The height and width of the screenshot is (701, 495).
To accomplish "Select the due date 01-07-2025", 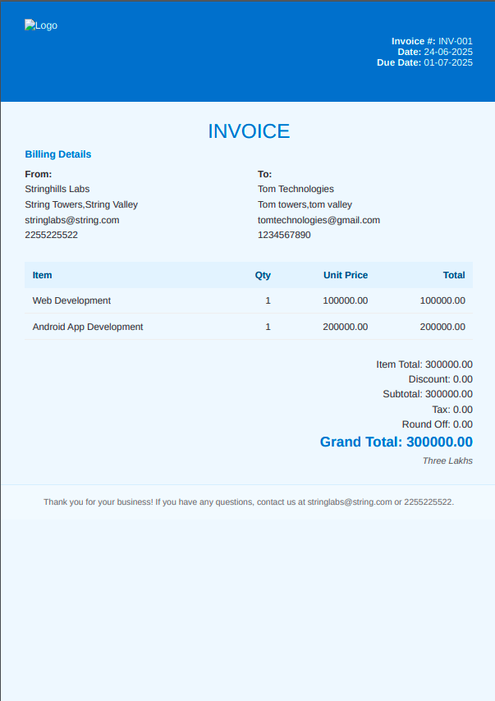I will click(448, 62).
